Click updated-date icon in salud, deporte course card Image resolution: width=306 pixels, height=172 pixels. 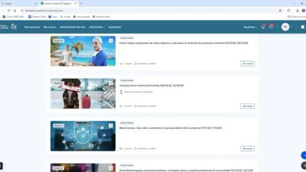pos(135,64)
